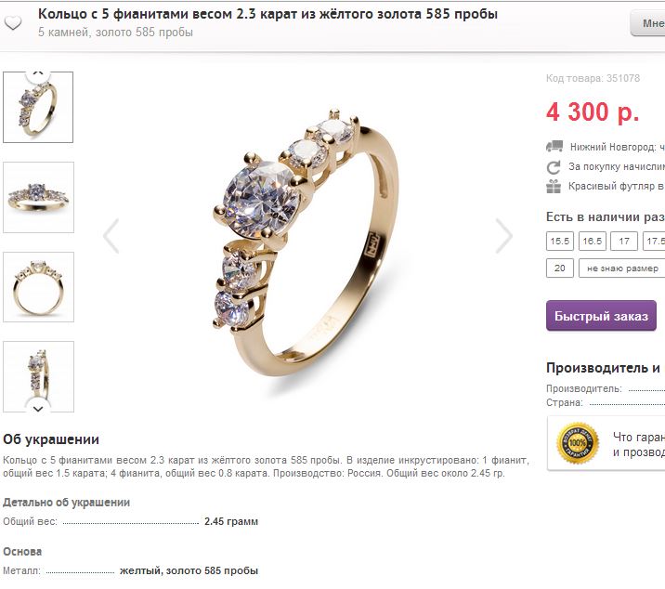This screenshot has height=589, width=665.
Task: Show previous ring photo with left arrow
Action: 111,236
